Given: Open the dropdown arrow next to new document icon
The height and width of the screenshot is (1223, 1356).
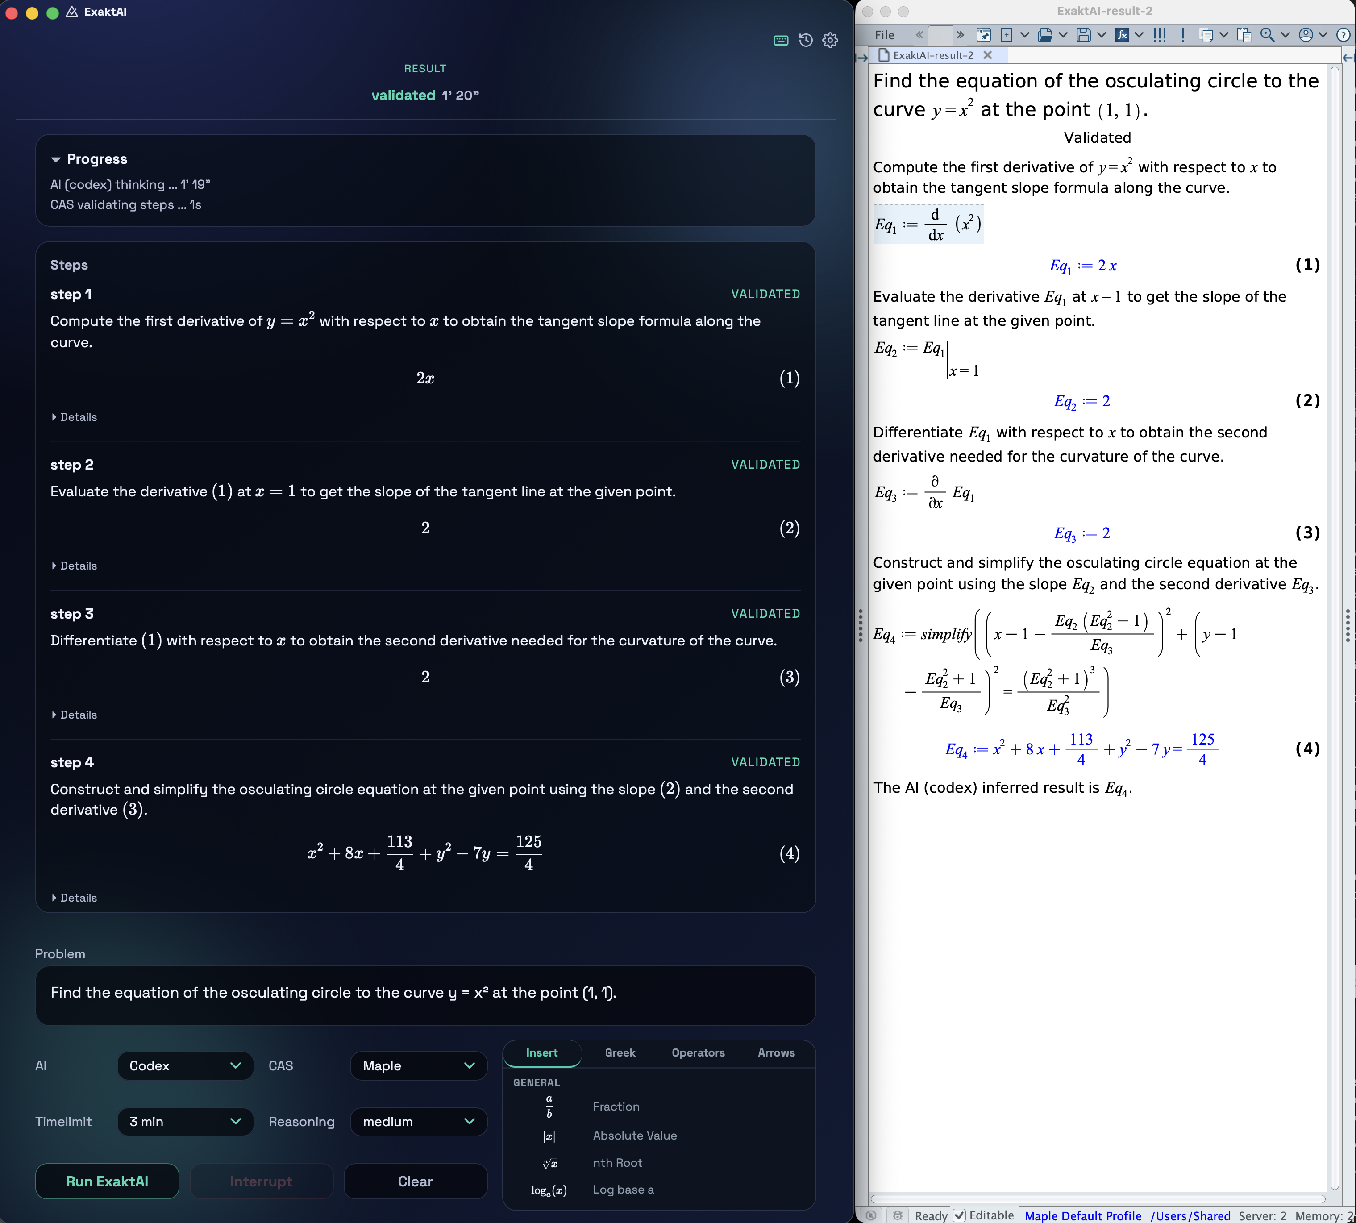Looking at the screenshot, I should tap(1025, 35).
